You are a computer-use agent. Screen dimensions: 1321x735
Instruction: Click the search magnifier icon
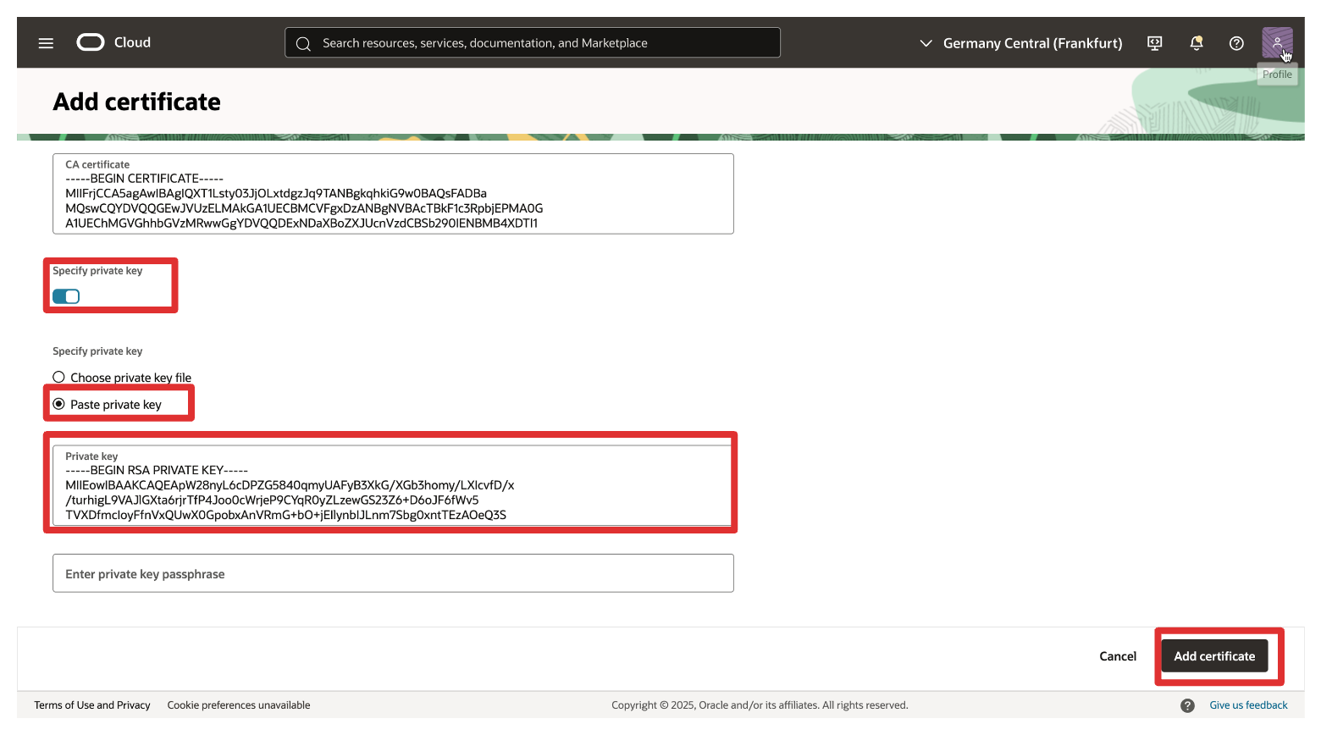[303, 43]
